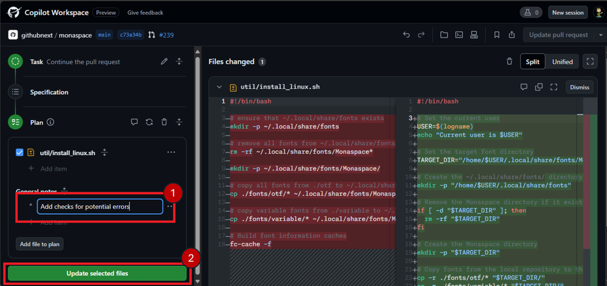The height and width of the screenshot is (286, 607).
Task: Click the GitHub repository icon
Action: click(x=13, y=35)
